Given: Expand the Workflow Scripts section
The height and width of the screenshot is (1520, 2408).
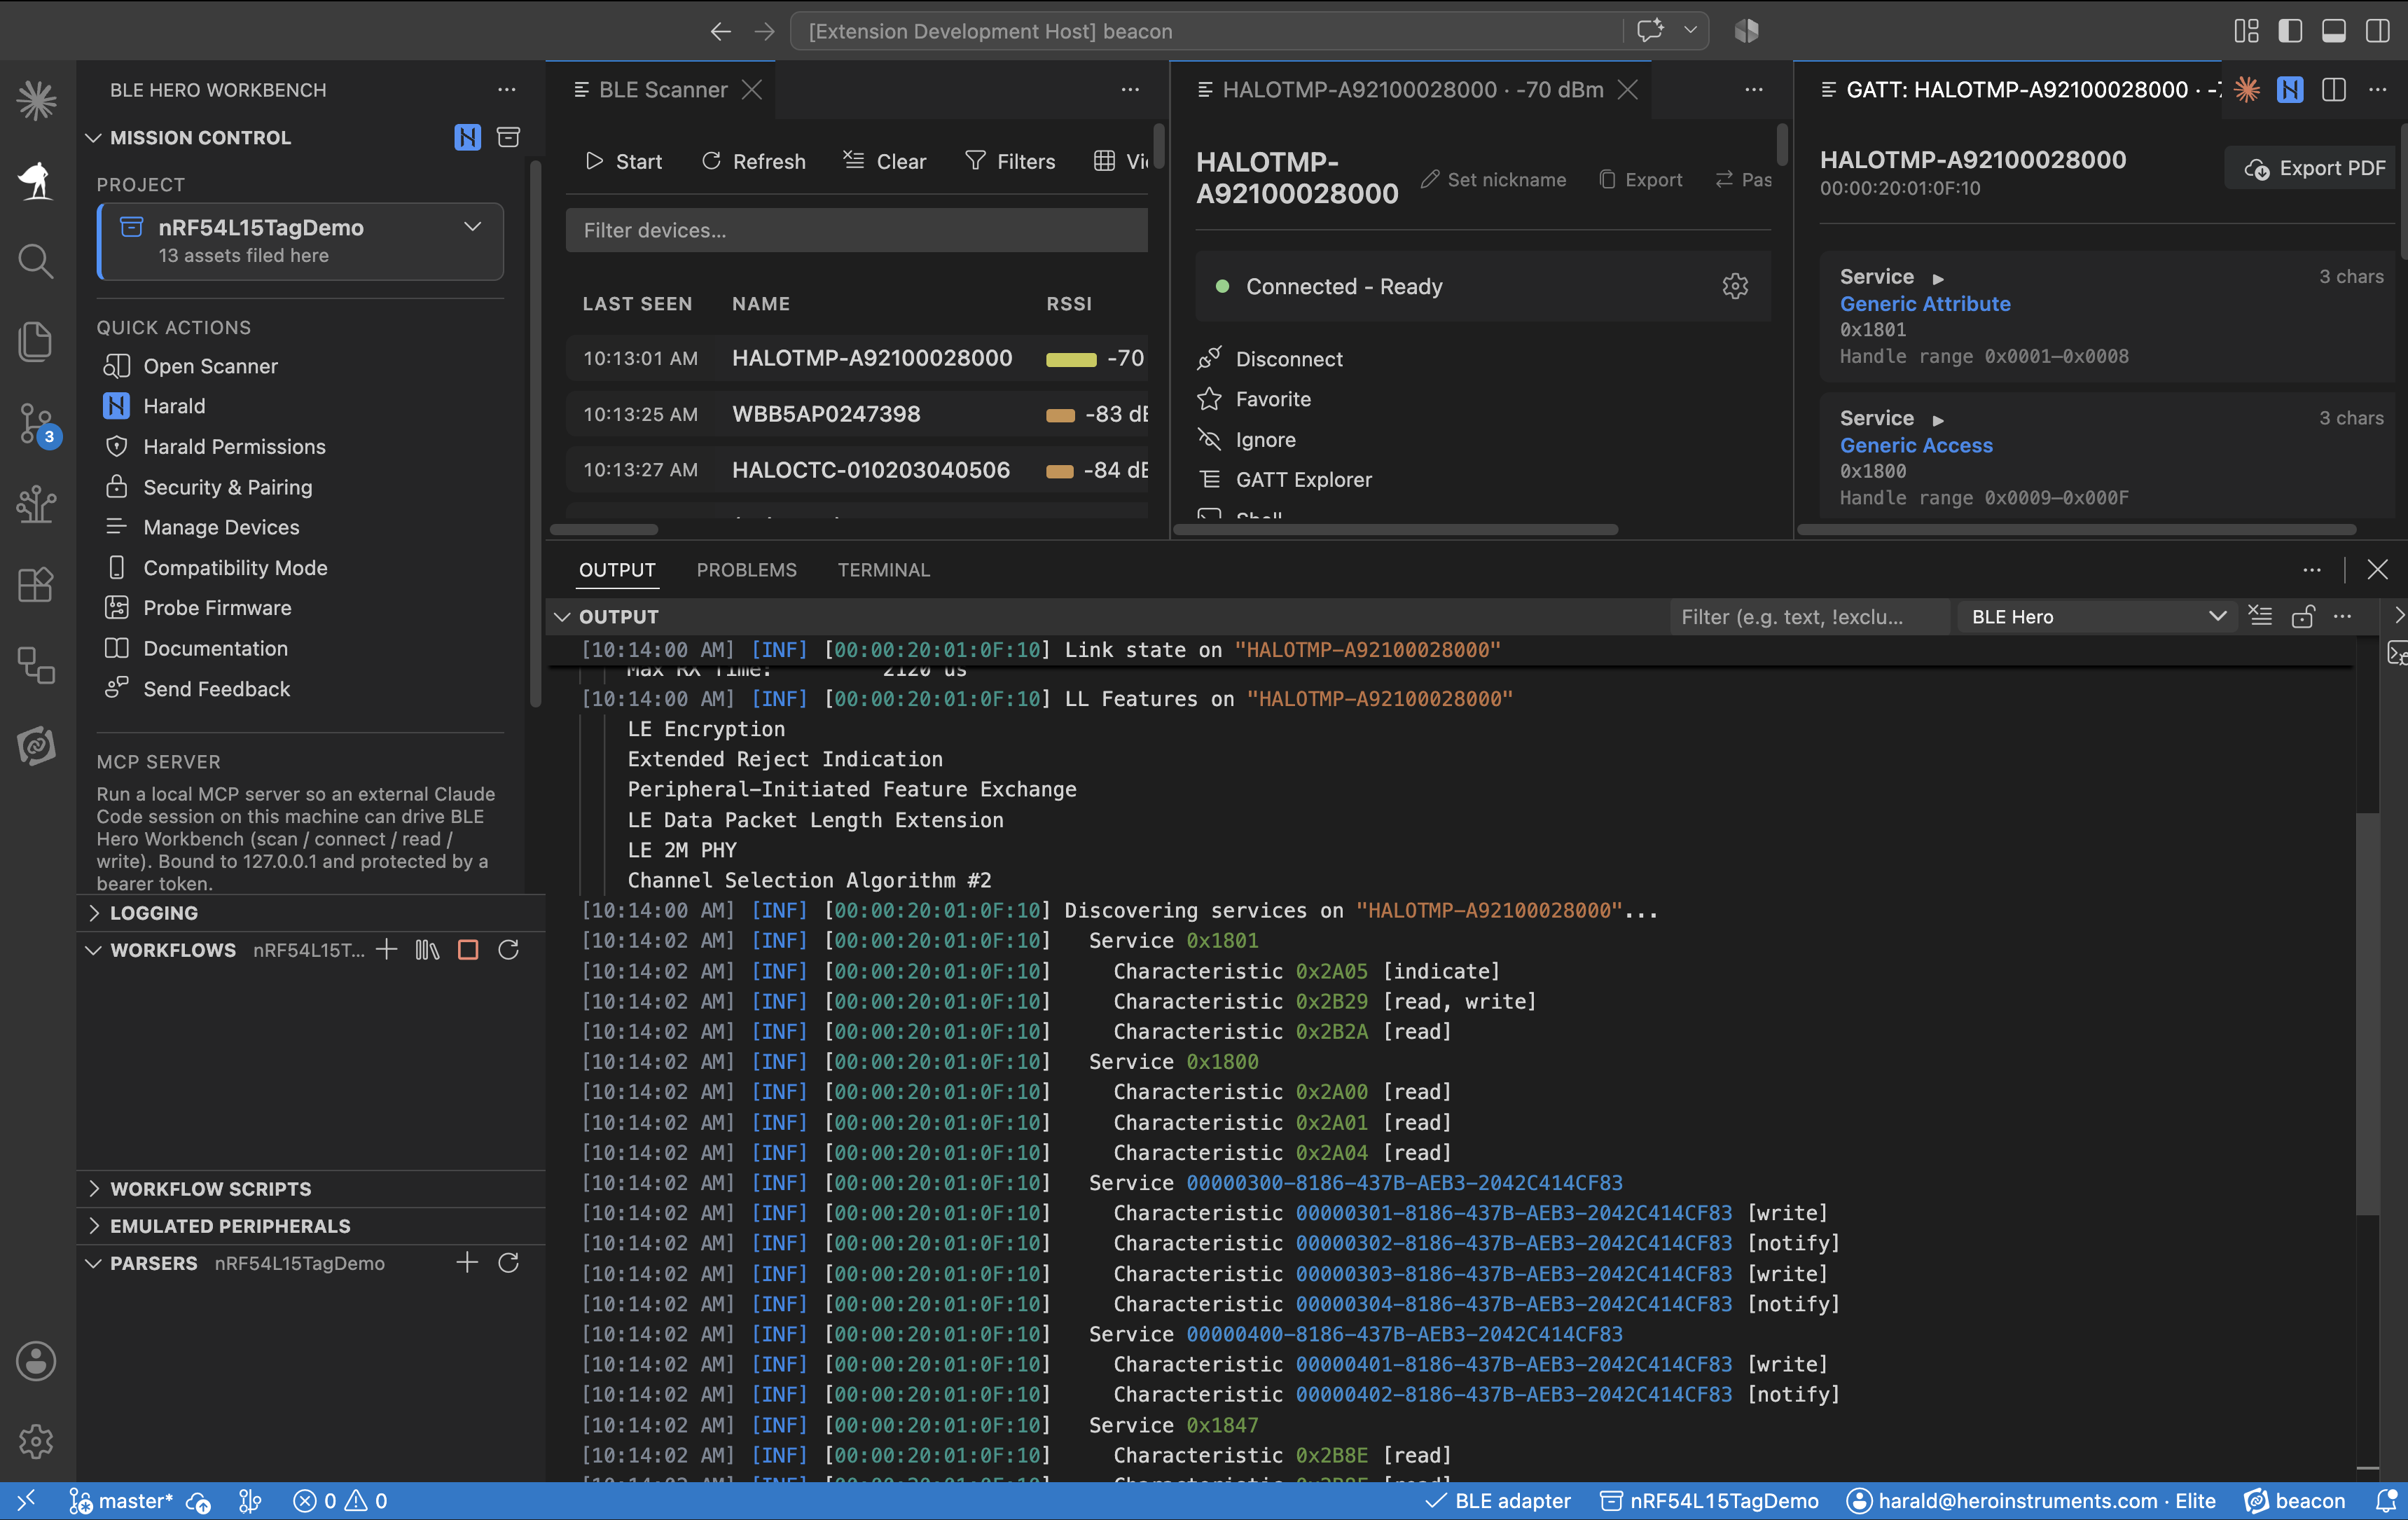Looking at the screenshot, I should tap(93, 1189).
